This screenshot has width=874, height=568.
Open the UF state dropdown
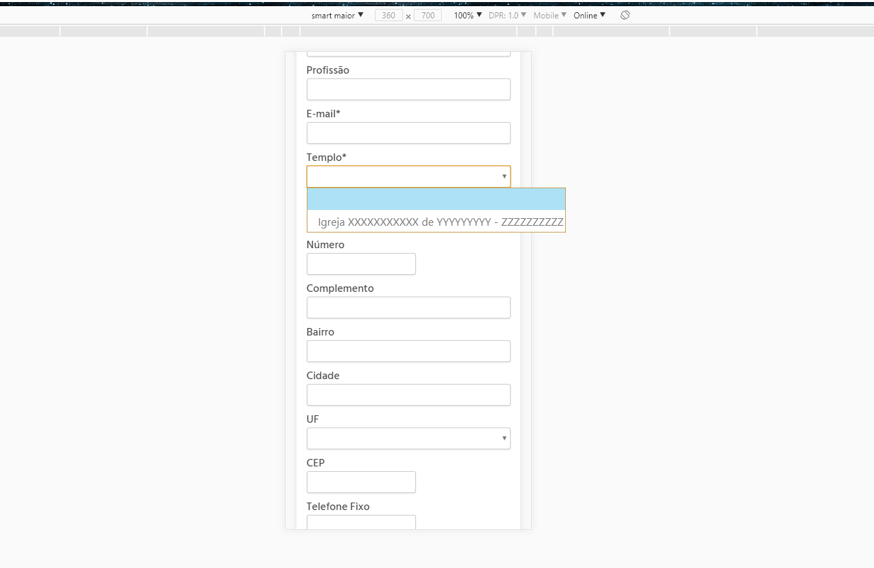coord(408,438)
